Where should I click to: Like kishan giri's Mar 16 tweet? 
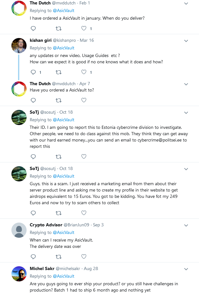[x=84, y=72]
